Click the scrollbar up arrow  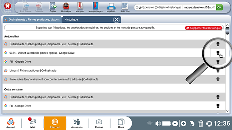tap(227, 25)
